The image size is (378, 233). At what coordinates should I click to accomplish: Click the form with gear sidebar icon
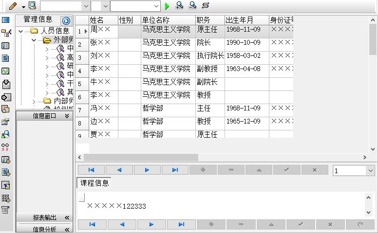click(5, 160)
